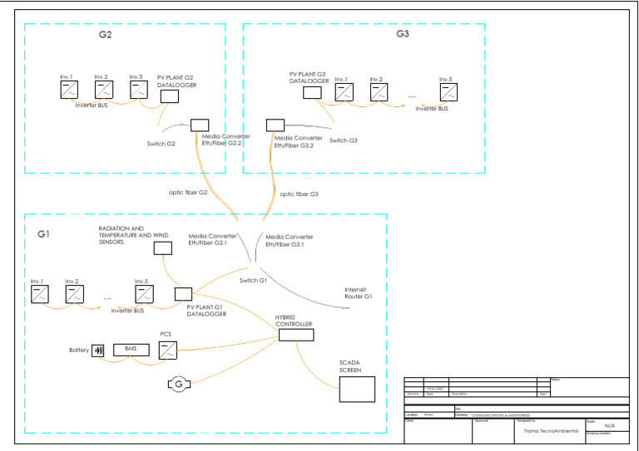Select the PV Plant G1 datalogger box
The height and width of the screenshot is (451, 639).
183,294
